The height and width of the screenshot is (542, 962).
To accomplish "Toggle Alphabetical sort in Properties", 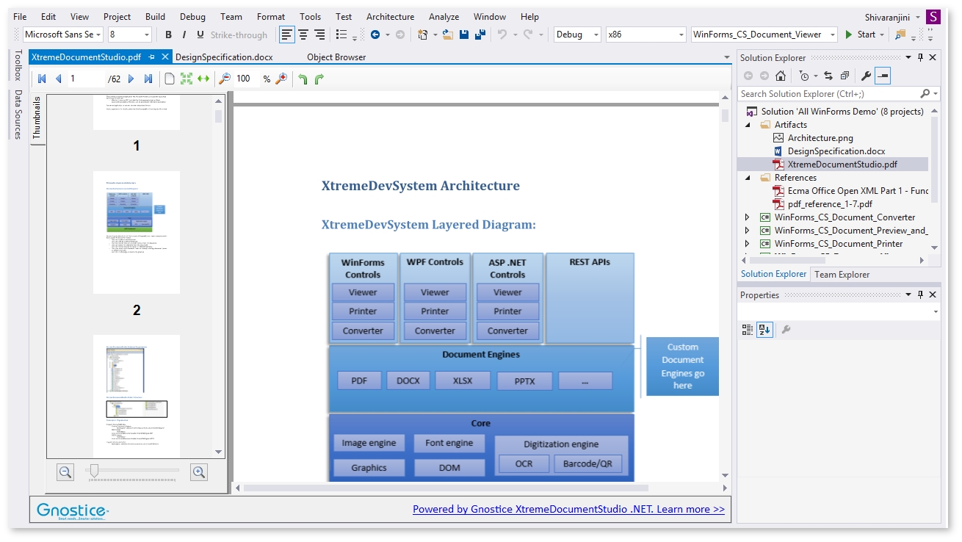I will pos(764,330).
